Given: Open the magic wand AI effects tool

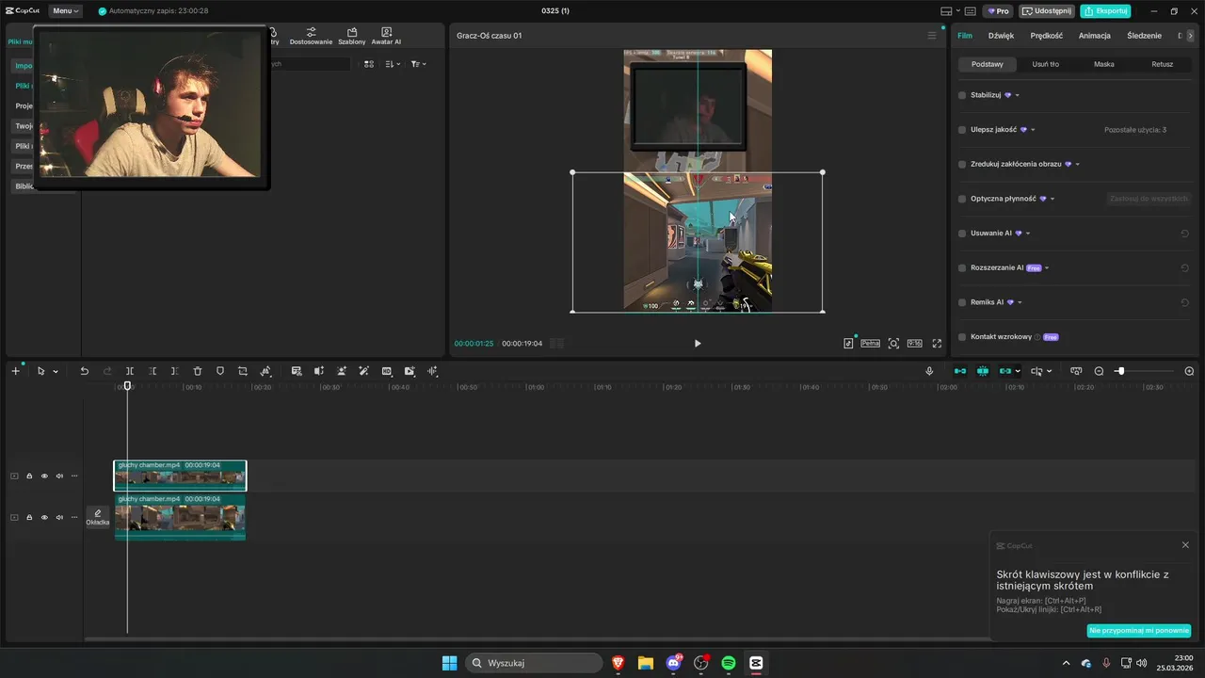Looking at the screenshot, I should [363, 371].
